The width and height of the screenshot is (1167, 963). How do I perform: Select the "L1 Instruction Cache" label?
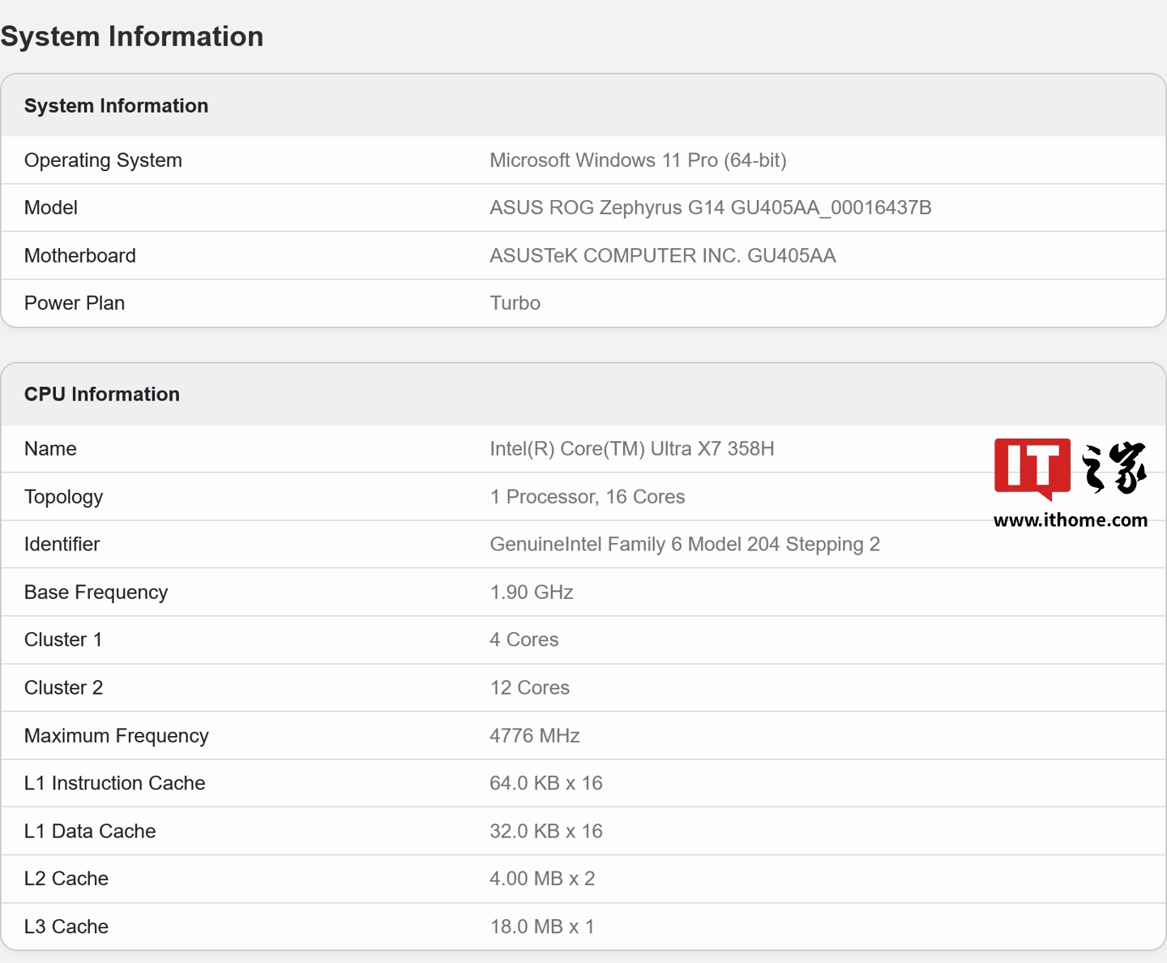pyautogui.click(x=115, y=783)
